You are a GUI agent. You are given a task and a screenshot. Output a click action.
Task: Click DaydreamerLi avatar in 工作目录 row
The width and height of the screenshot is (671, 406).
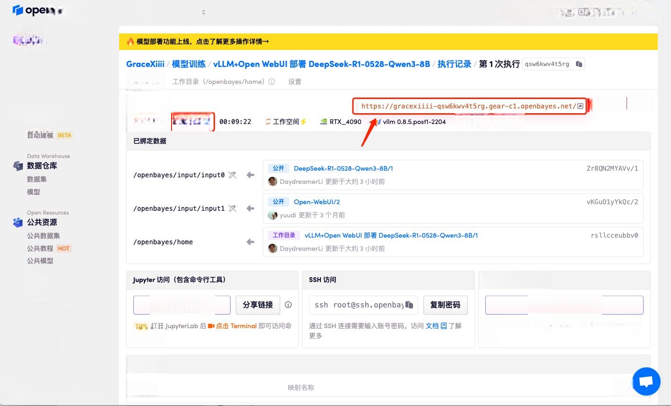click(273, 249)
